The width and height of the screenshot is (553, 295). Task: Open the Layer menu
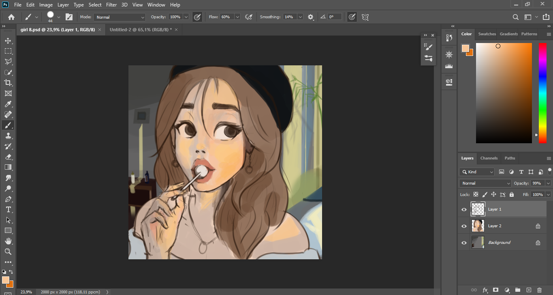tap(63, 5)
